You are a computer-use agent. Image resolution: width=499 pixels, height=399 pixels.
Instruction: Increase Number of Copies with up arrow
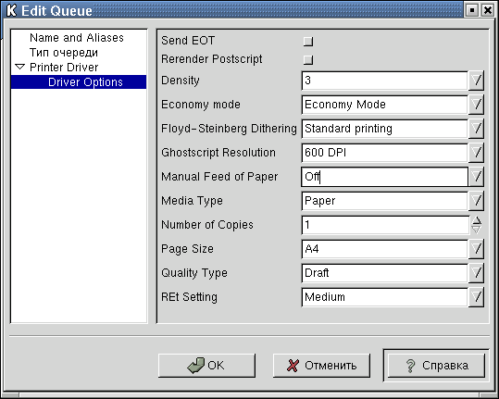[x=477, y=220]
